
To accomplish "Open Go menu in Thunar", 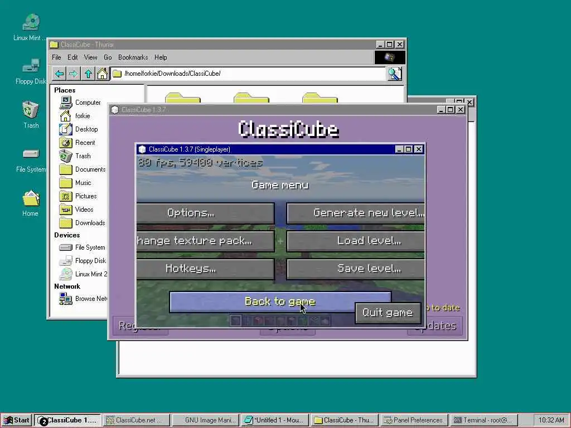I will (x=108, y=57).
